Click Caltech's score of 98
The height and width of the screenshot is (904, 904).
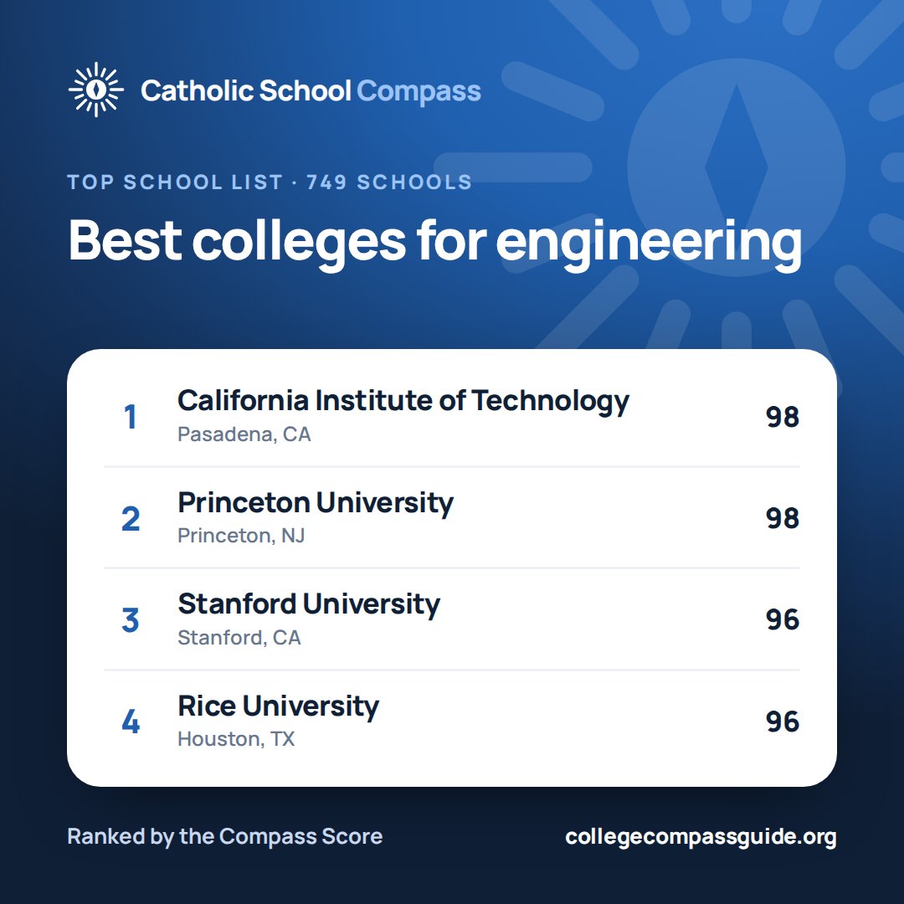click(x=783, y=417)
